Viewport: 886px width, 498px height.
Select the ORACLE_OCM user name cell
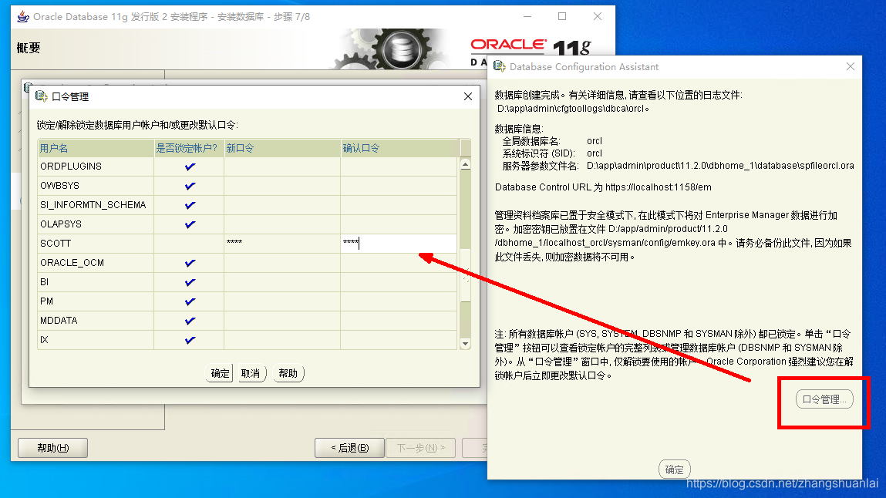click(x=96, y=263)
